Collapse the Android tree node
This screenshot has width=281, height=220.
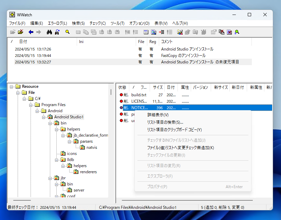coord(37,111)
